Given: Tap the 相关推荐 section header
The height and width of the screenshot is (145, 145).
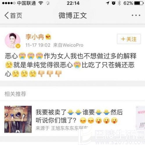Looking at the screenshot, I should pos(15,94).
